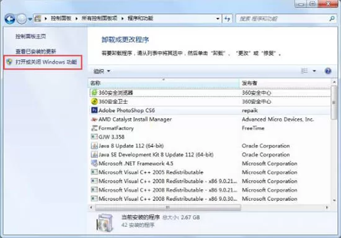341x238 pixels.
Task: Click the magnifier search icon
Action: point(332,19)
